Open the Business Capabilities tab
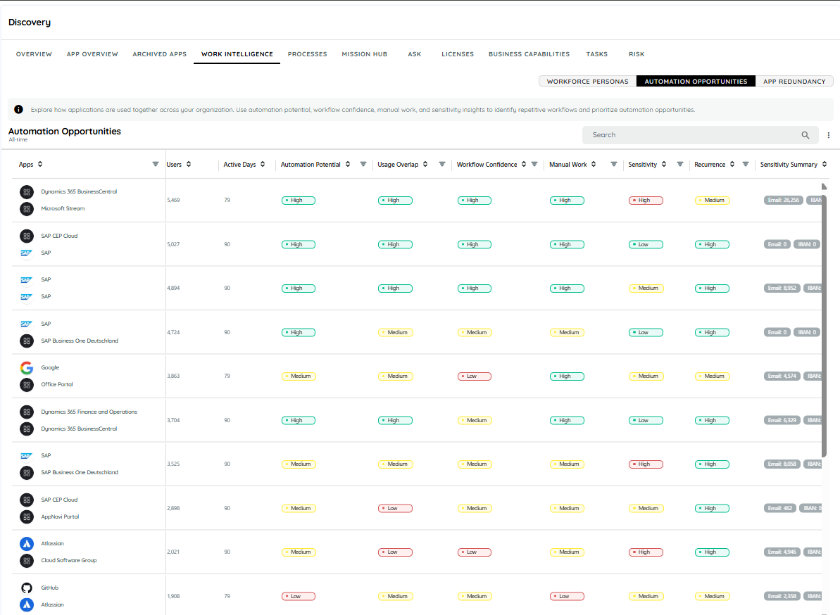 click(529, 54)
